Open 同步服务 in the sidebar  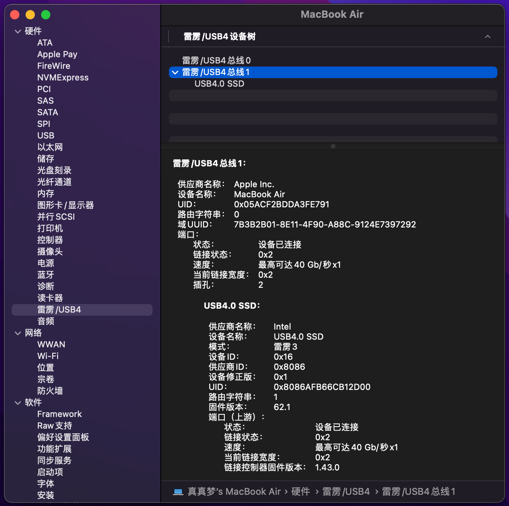tap(54, 461)
